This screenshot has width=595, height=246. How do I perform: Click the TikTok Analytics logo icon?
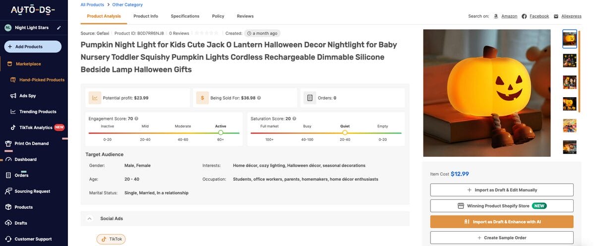pos(13,127)
